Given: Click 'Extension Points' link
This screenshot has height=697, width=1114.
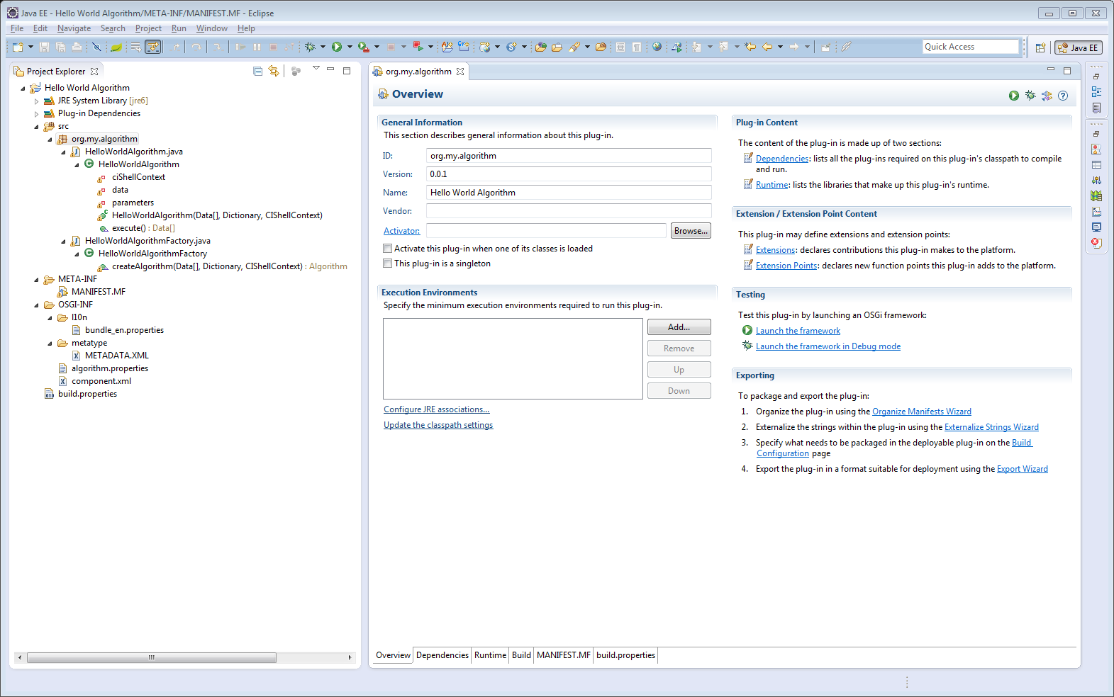Looking at the screenshot, I should 786,266.
